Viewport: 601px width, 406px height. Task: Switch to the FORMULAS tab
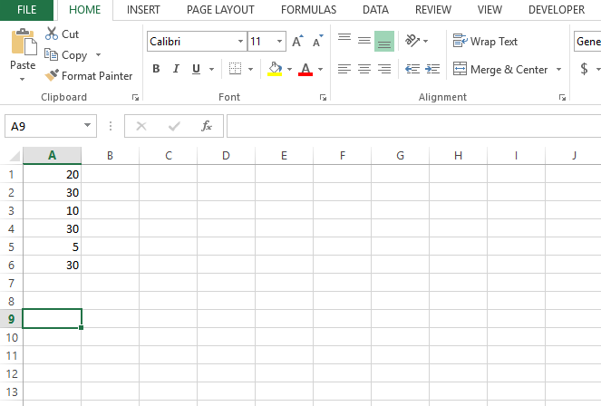[308, 10]
